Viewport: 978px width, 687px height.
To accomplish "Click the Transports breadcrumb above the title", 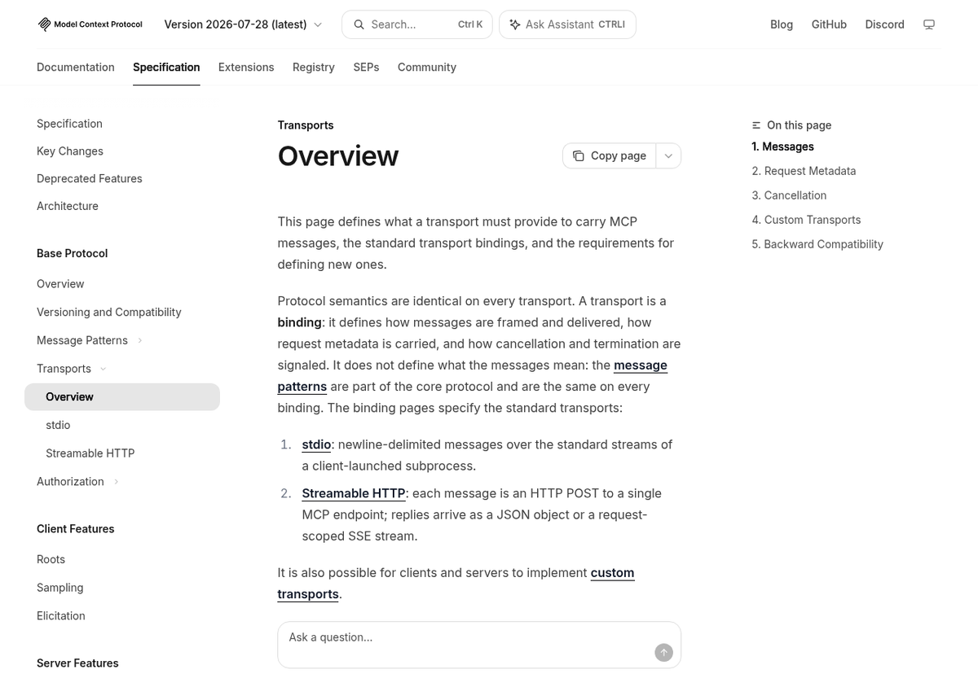I will pos(306,125).
